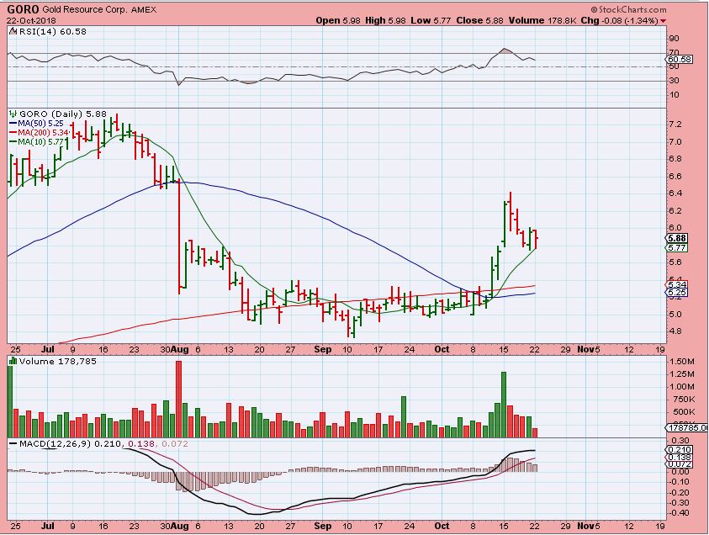Click the 5.25 MA(50) tag on the price axis
Viewport: 709px width, 535px height.
tap(677, 293)
